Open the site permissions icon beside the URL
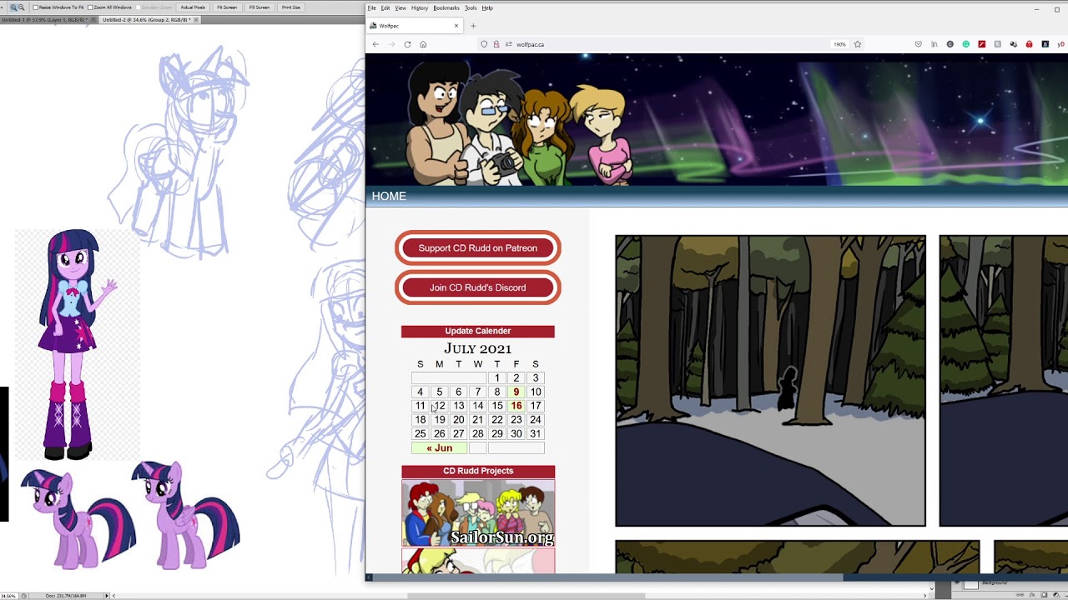Image resolution: width=1068 pixels, height=600 pixels. 508,44
